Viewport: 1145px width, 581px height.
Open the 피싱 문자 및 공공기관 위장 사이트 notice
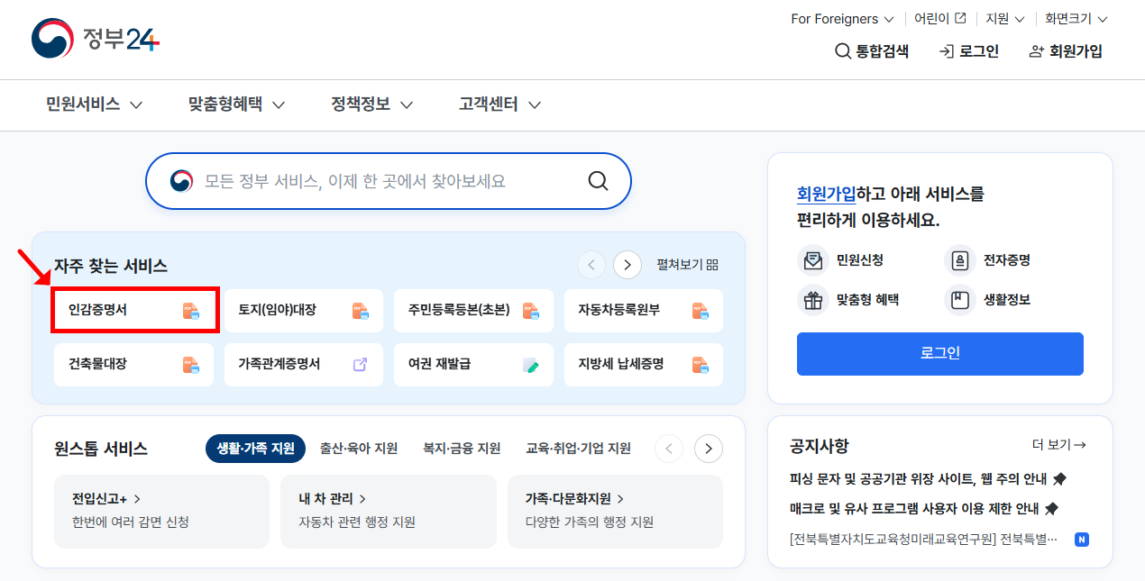pyautogui.click(x=920, y=478)
